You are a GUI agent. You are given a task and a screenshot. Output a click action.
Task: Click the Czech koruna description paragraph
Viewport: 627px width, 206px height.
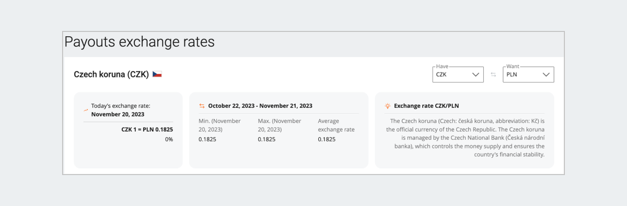pos(465,137)
